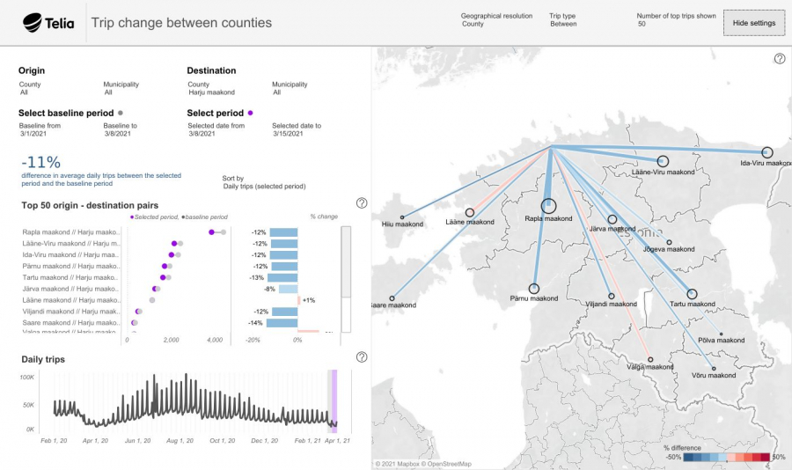This screenshot has height=470, width=792.
Task: Click scrollbar of origin-destination pairs list
Action: [x=346, y=261]
